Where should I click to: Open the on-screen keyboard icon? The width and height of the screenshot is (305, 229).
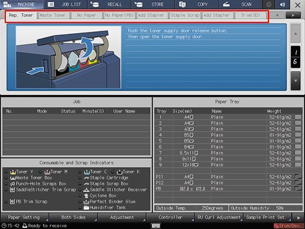156,225
